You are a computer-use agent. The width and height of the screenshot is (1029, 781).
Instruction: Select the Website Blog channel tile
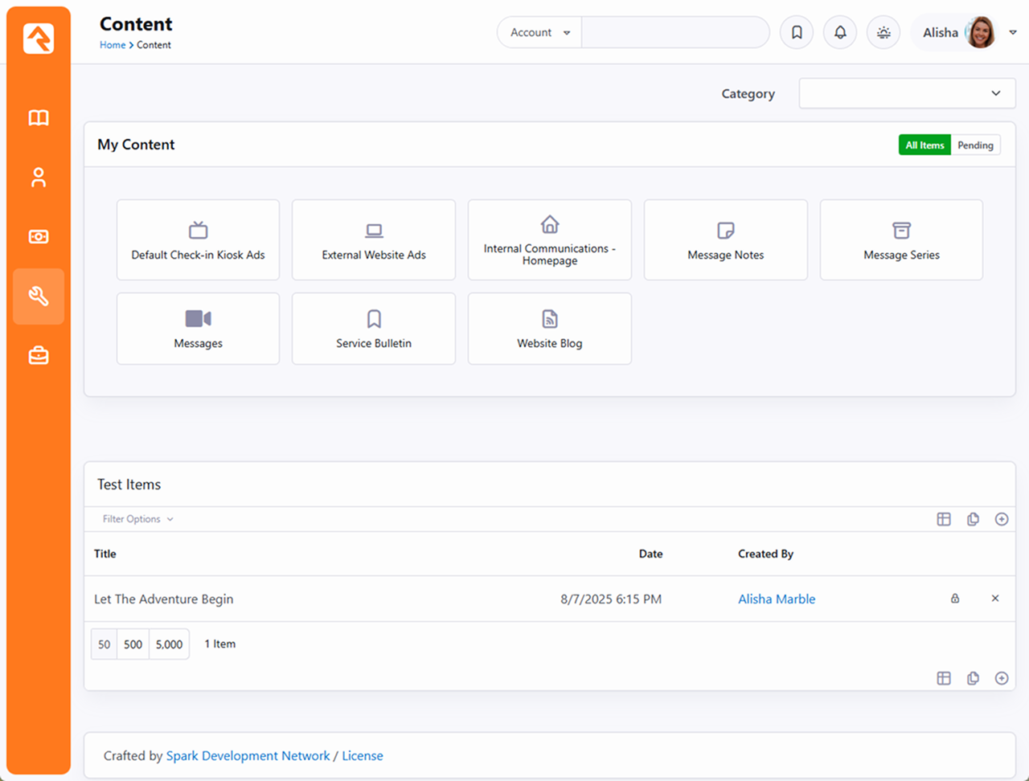[550, 329]
